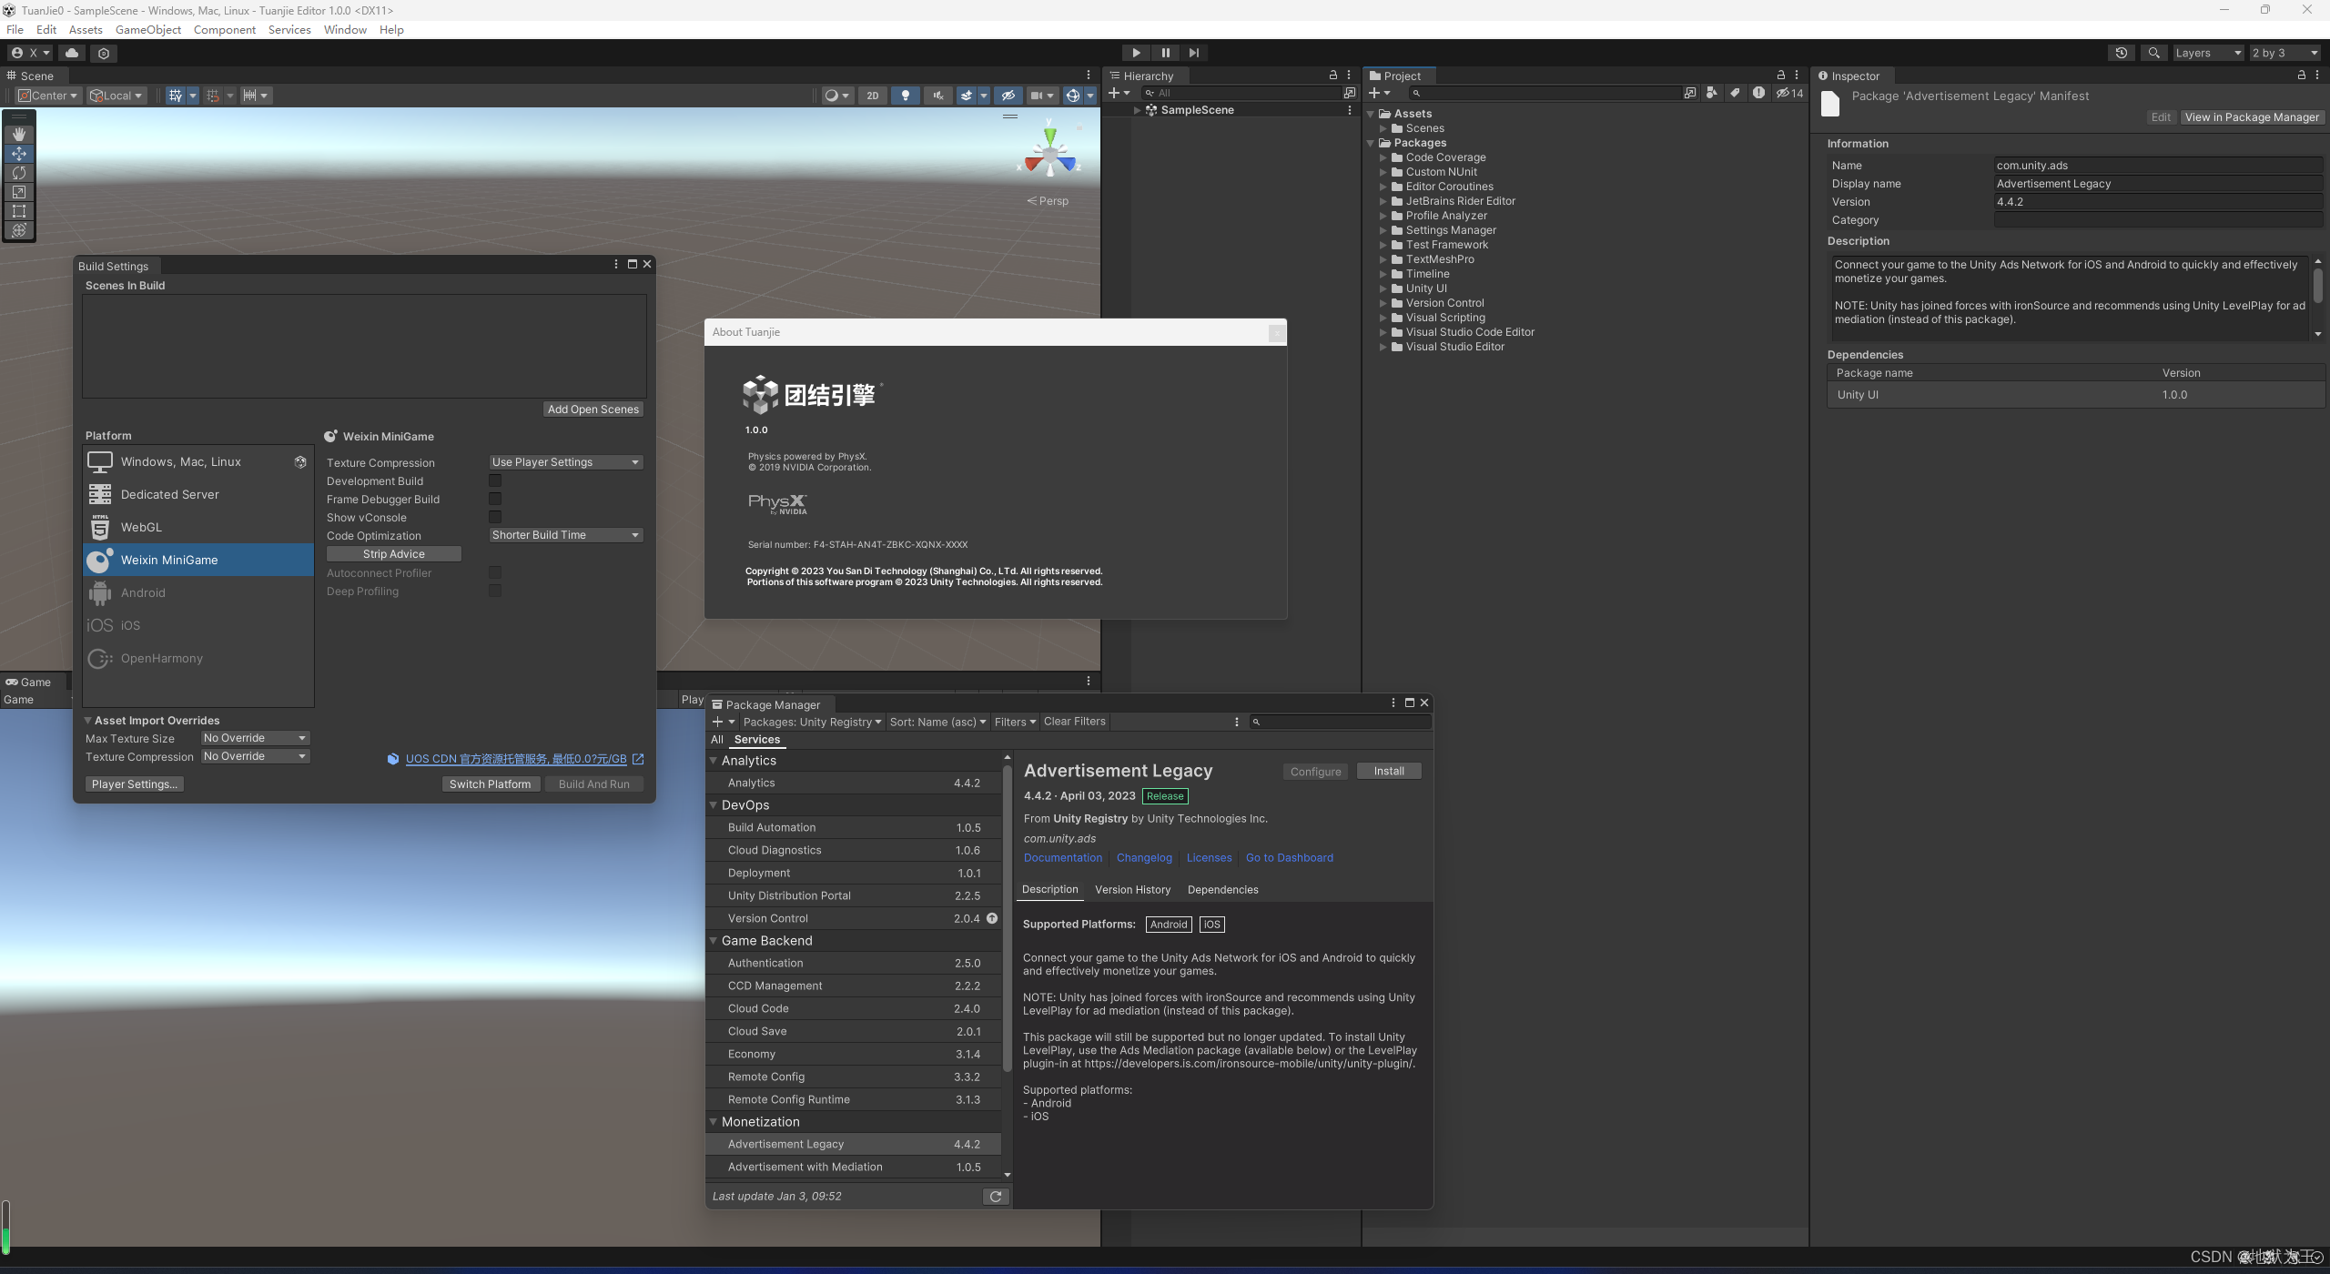This screenshot has width=2330, height=1274.
Task: Switch to Services tab in Package Manager
Action: pyautogui.click(x=757, y=740)
